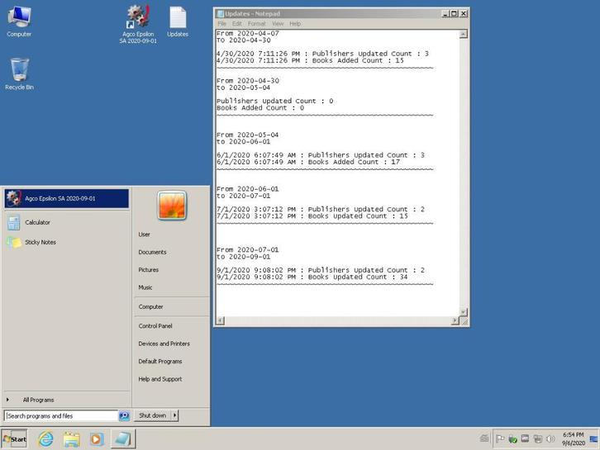Open Agco Epsilon SA desktop shortcut
This screenshot has width=600, height=450.
click(137, 20)
